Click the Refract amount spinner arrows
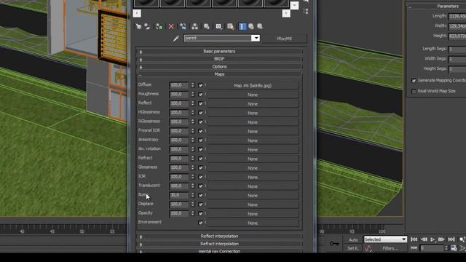The width and height of the screenshot is (466, 262). 192,159
